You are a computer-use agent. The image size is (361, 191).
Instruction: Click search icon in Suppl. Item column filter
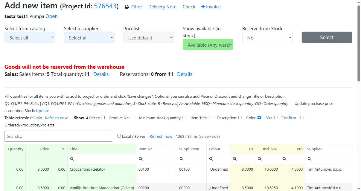click(181, 159)
